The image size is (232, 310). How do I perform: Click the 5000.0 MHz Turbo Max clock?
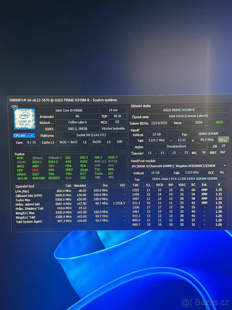(63, 199)
